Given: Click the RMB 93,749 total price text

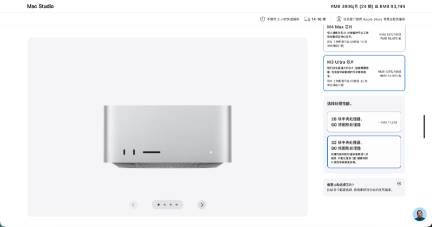Looking at the screenshot, I should [x=393, y=6].
